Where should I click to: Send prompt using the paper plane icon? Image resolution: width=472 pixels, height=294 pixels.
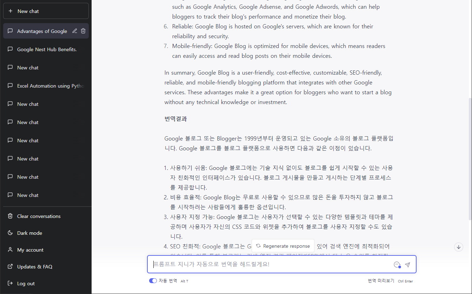coord(407,265)
